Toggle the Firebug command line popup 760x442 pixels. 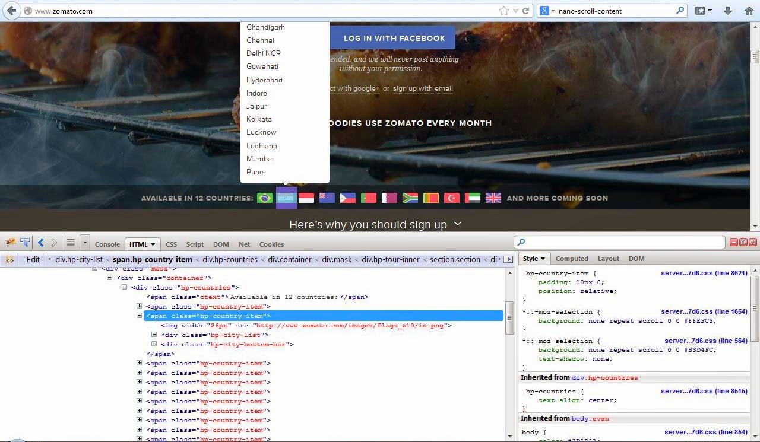[x=71, y=242]
